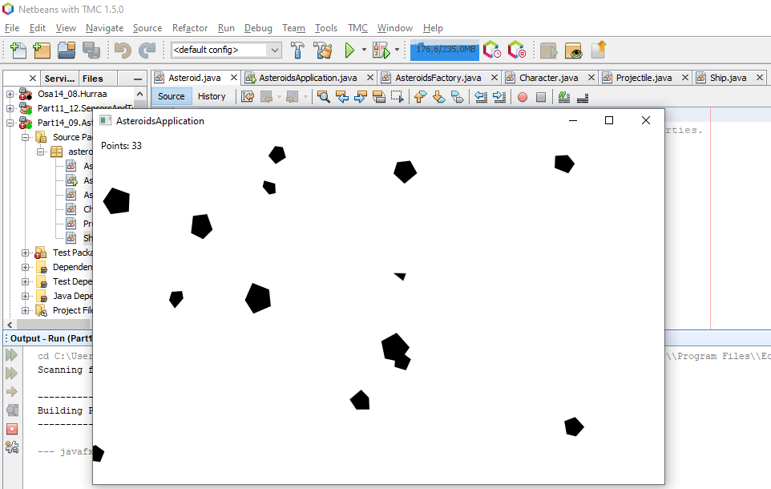The width and height of the screenshot is (771, 489).
Task: Toggle the History view button
Action: (x=212, y=96)
